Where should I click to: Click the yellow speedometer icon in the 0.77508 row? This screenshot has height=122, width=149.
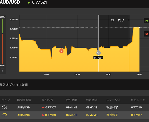tap(4, 115)
